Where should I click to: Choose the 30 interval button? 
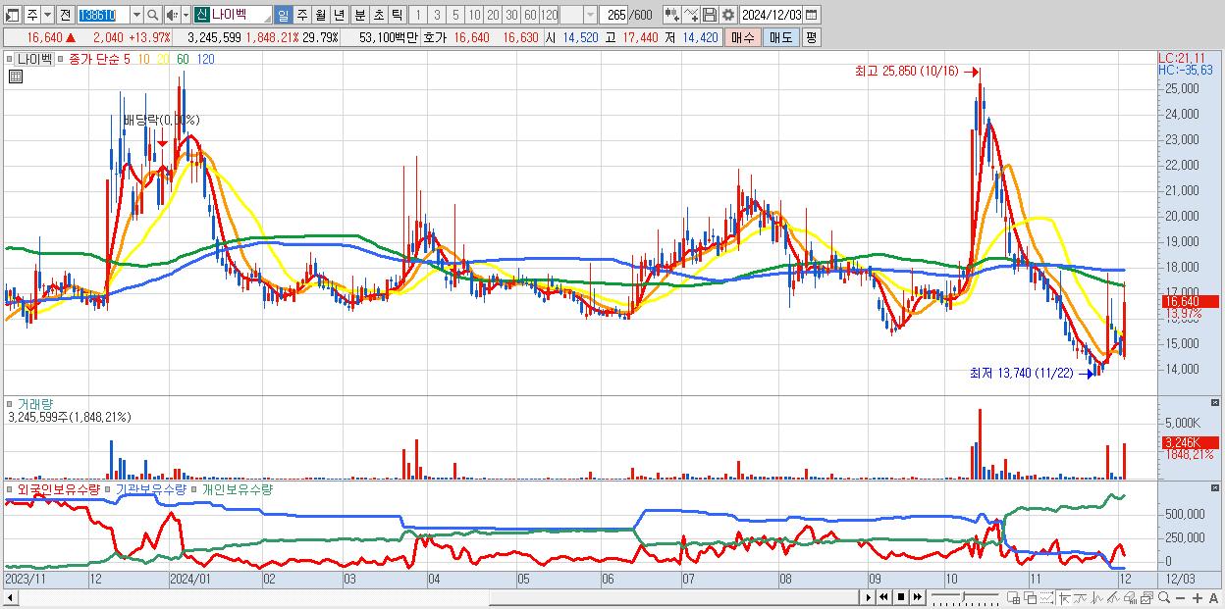[x=511, y=15]
